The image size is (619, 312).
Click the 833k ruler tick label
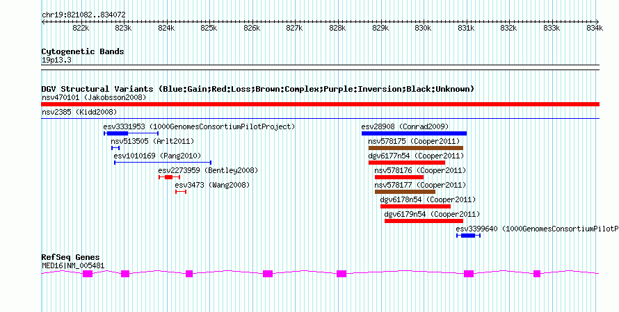(x=552, y=28)
